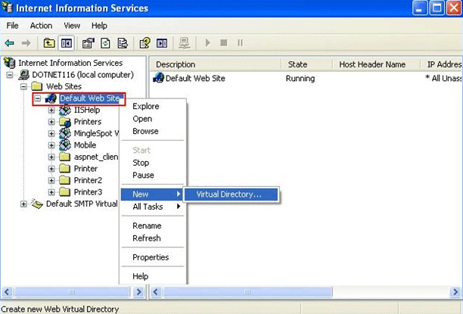Select Internet Information Services root node
This screenshot has height=314, width=463.
[x=70, y=63]
